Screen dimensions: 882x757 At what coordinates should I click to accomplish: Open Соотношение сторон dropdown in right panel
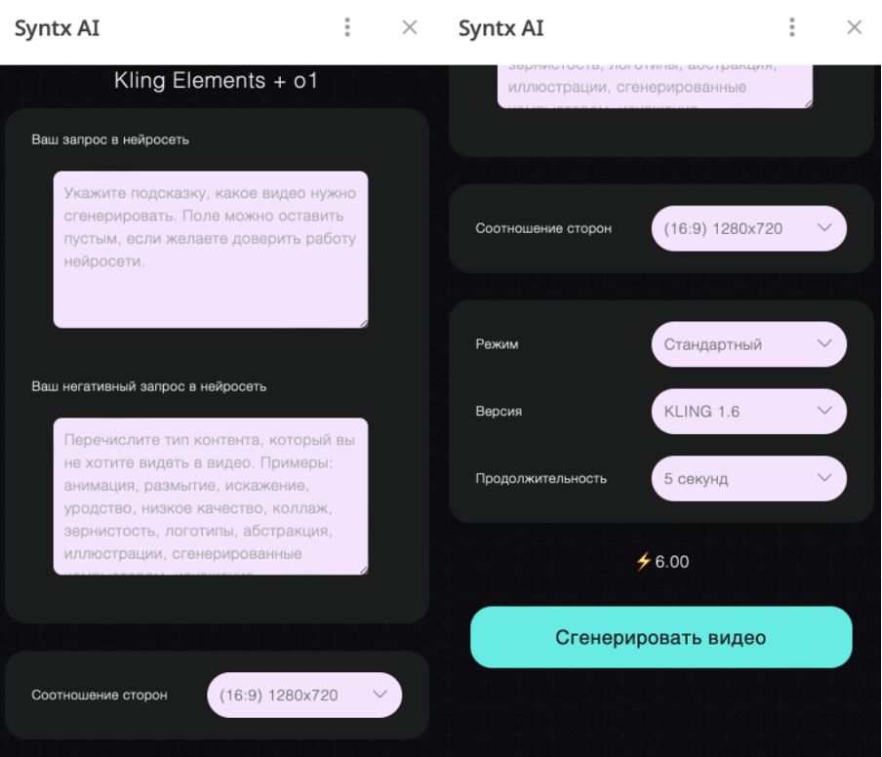tap(747, 228)
